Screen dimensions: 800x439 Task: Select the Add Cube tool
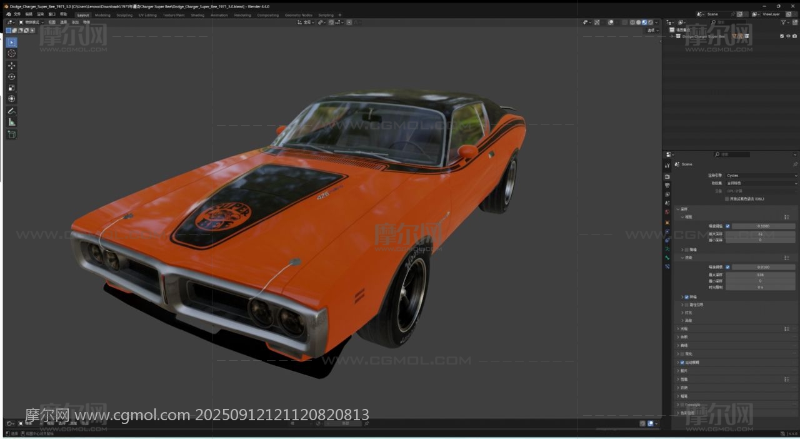tap(11, 134)
